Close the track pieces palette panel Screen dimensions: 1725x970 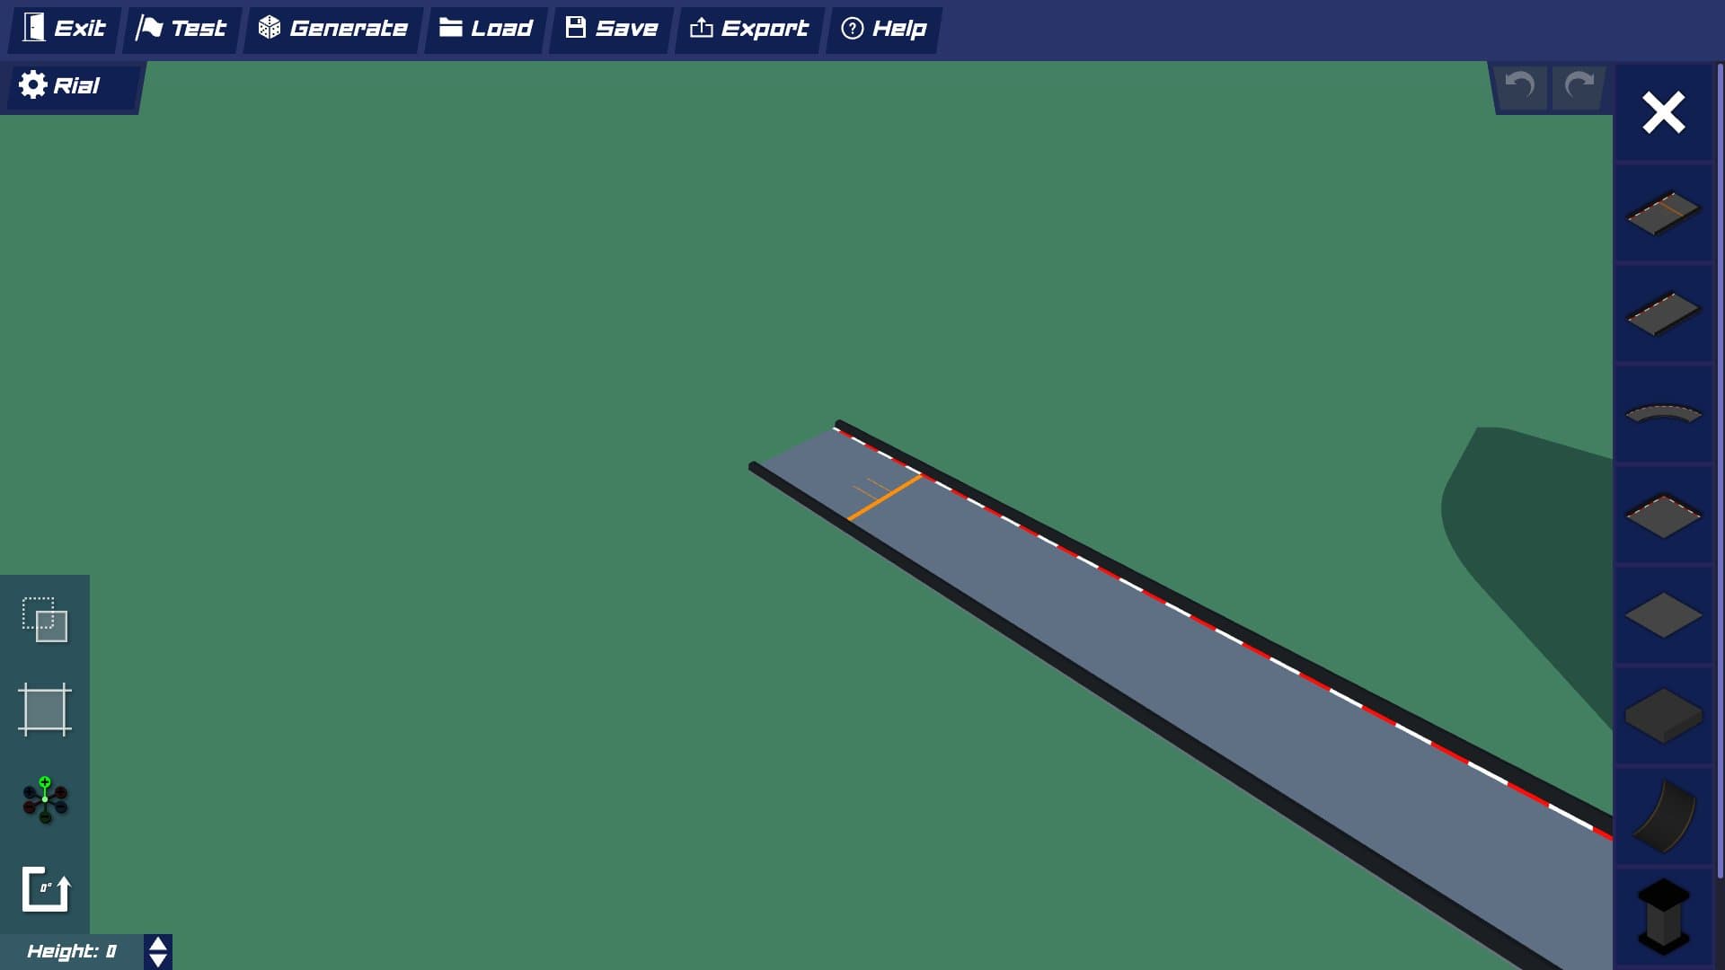(1663, 113)
